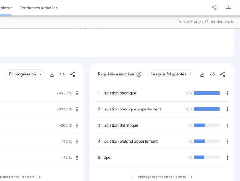Click the 'isolation phonique appartement' query link
This screenshot has width=240, height=181.
132,109
